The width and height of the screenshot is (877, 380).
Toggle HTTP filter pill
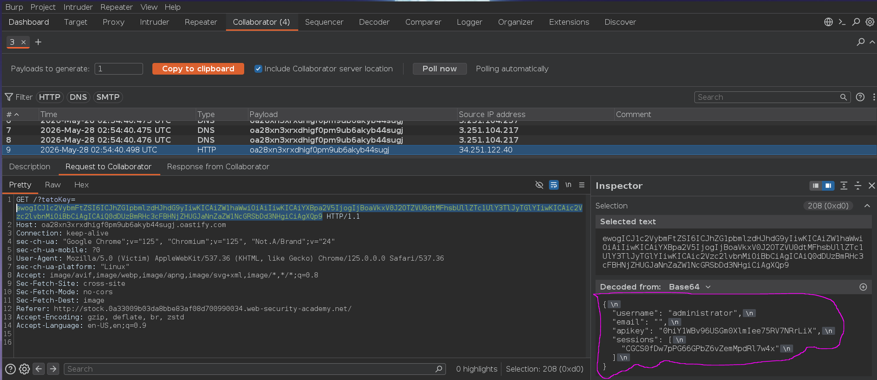click(x=49, y=97)
